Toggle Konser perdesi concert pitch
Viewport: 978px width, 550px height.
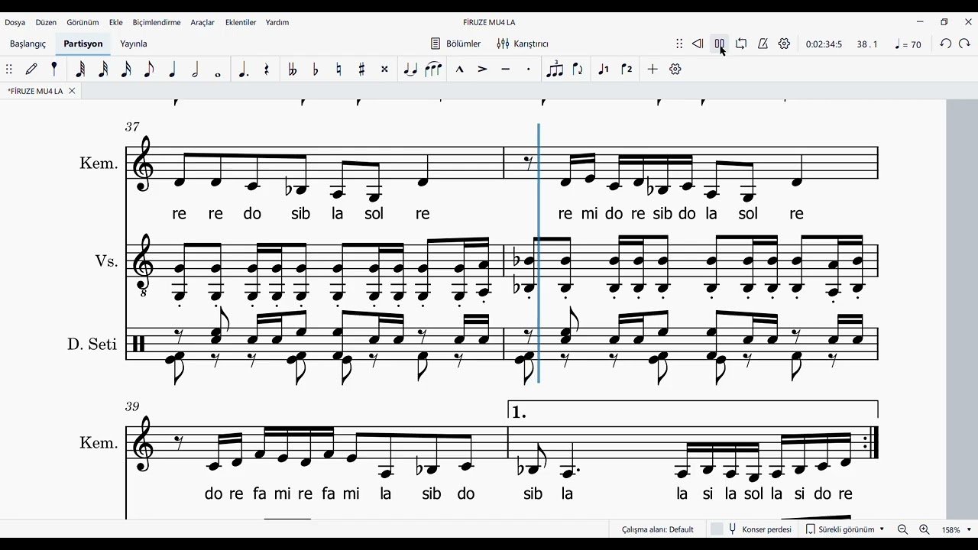click(751, 529)
